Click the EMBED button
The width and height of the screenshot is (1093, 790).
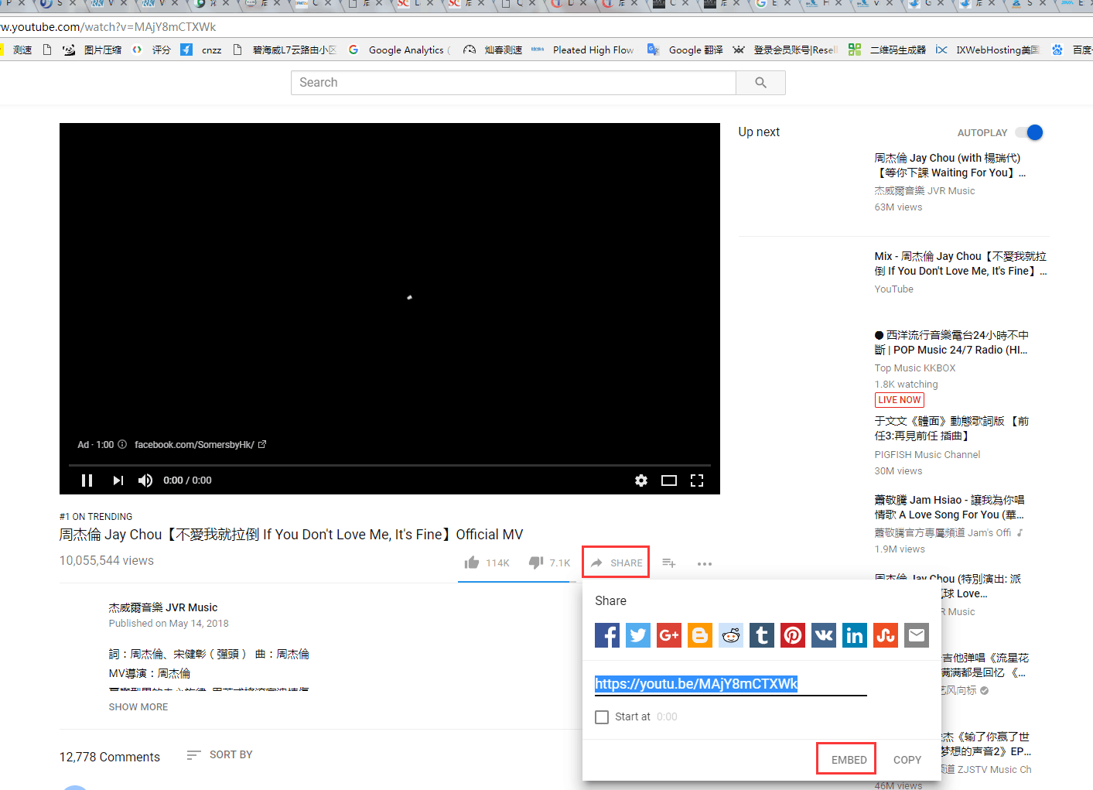pyautogui.click(x=845, y=759)
